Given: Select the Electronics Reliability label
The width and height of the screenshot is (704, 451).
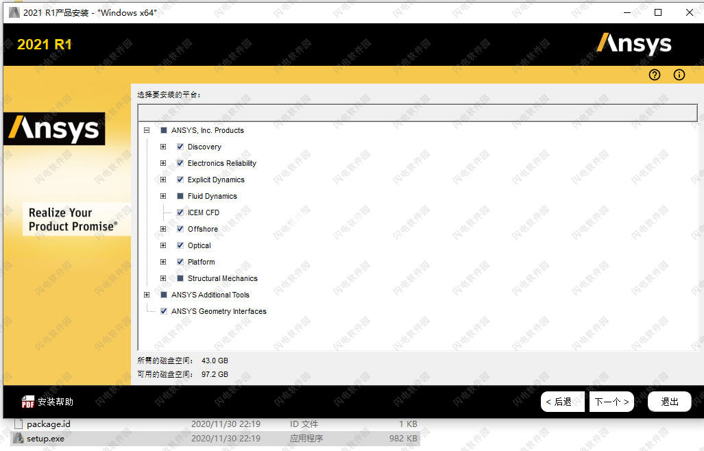Looking at the screenshot, I should tap(222, 163).
